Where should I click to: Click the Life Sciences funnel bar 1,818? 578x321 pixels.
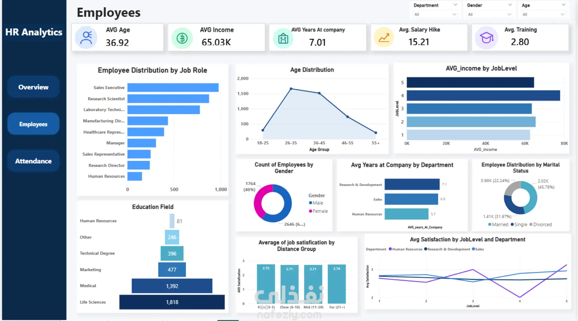point(172,302)
